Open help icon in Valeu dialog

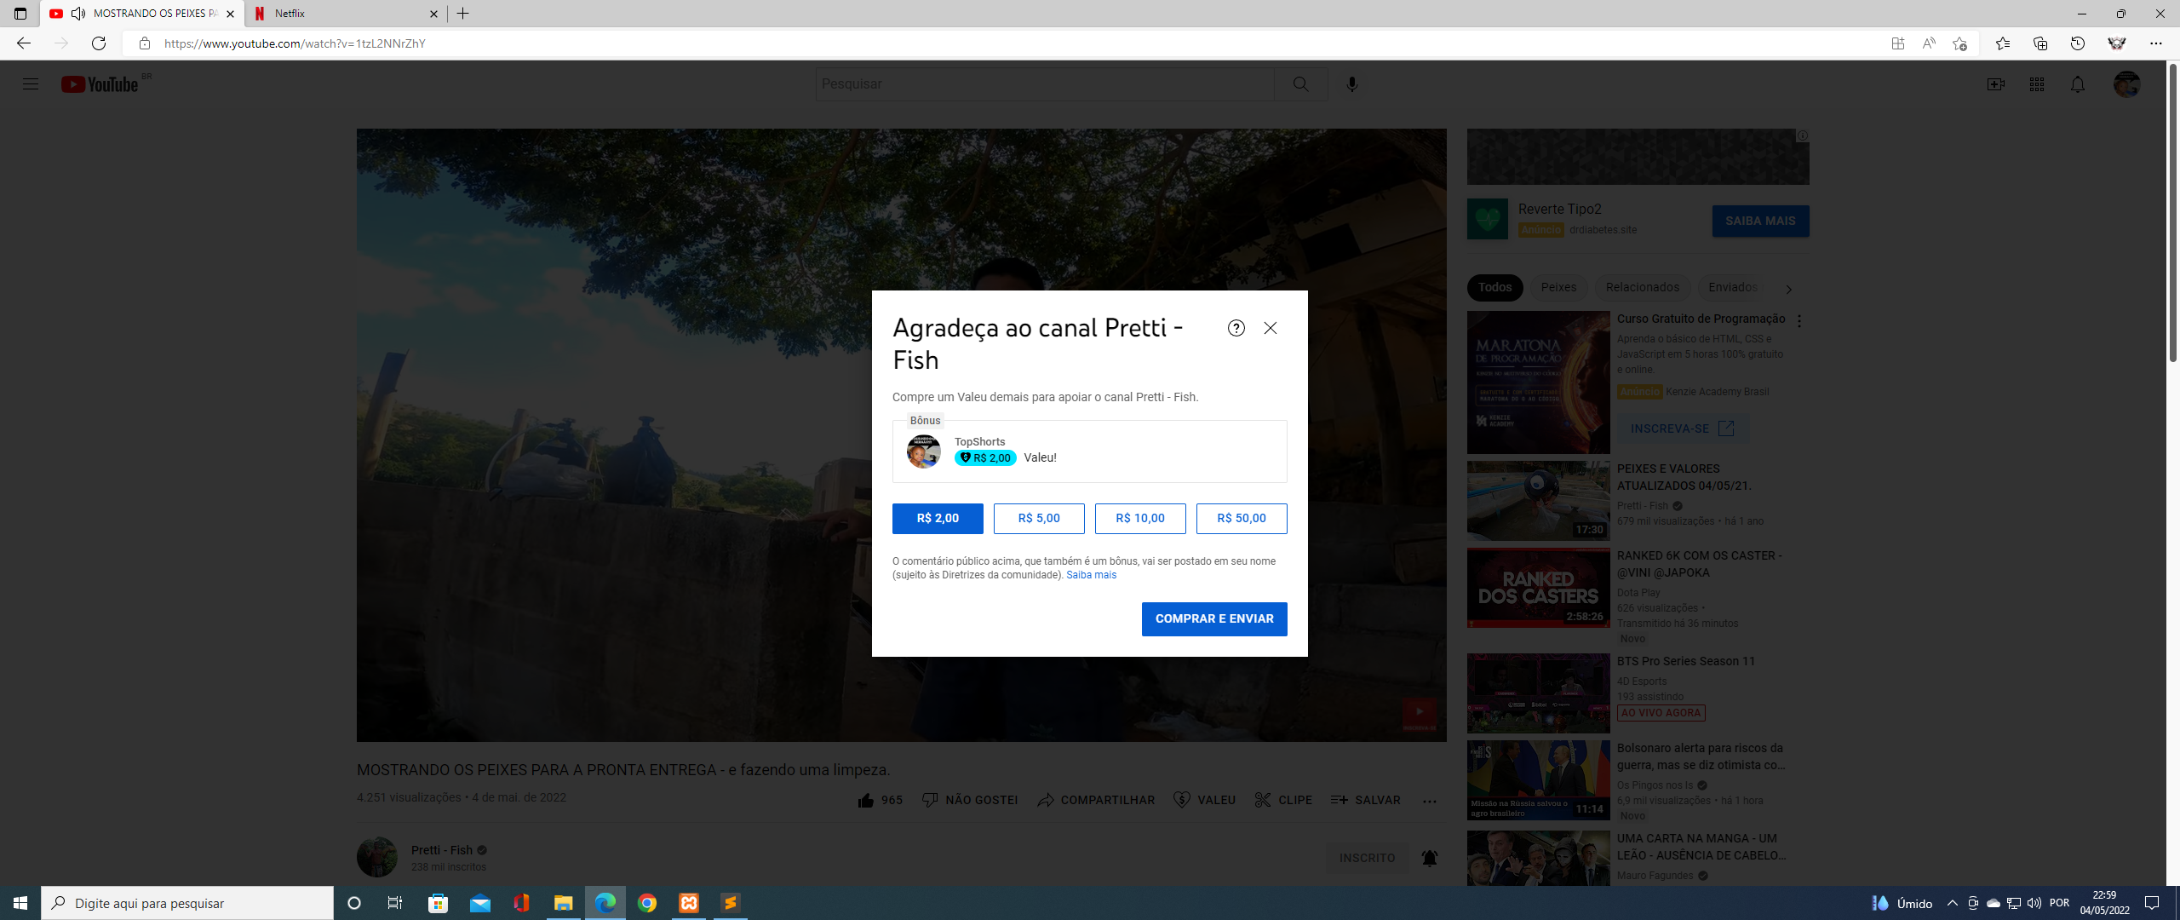coord(1236,328)
